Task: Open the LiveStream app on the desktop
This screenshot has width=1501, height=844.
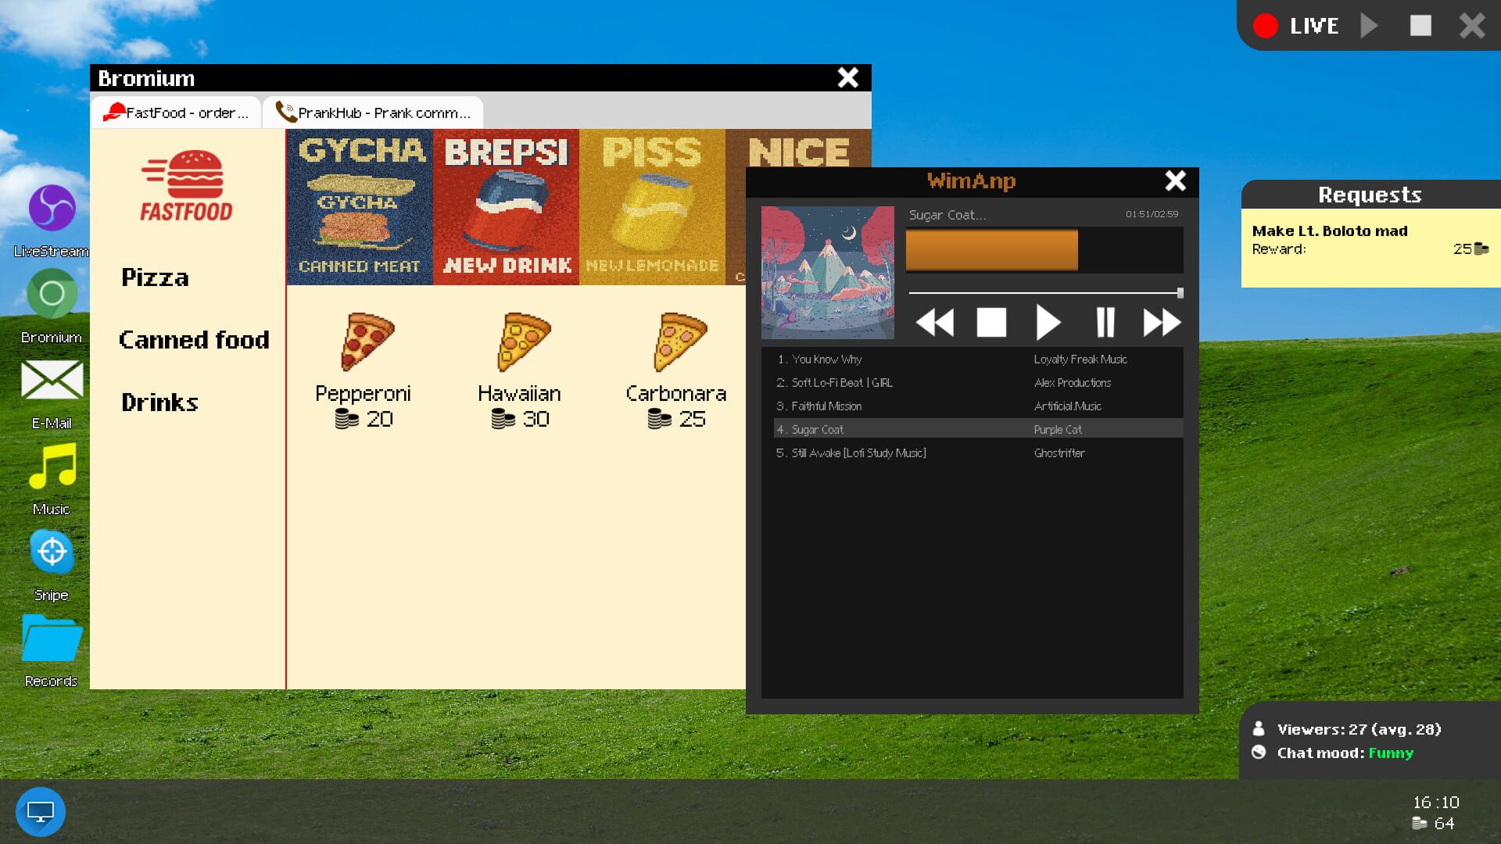Action: (x=52, y=209)
